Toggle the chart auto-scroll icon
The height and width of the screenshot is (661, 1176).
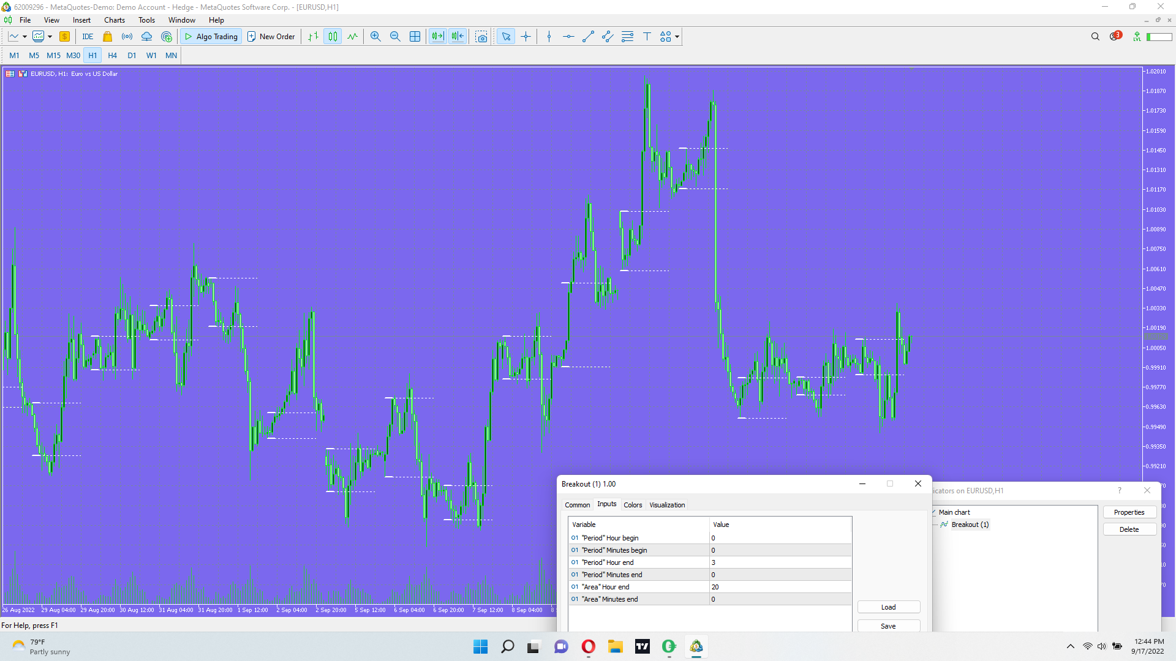tap(438, 37)
